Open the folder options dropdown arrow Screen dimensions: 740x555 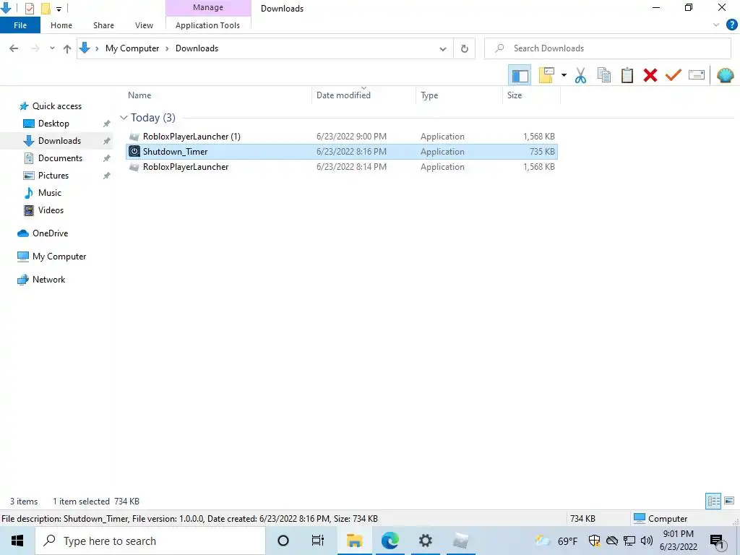tap(564, 75)
